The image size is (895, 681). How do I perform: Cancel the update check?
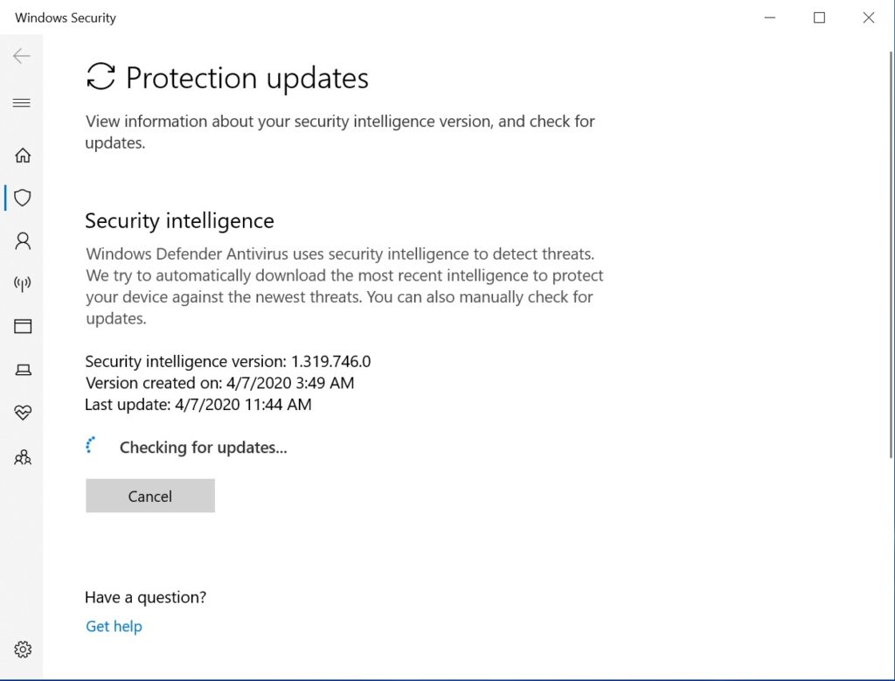point(149,496)
